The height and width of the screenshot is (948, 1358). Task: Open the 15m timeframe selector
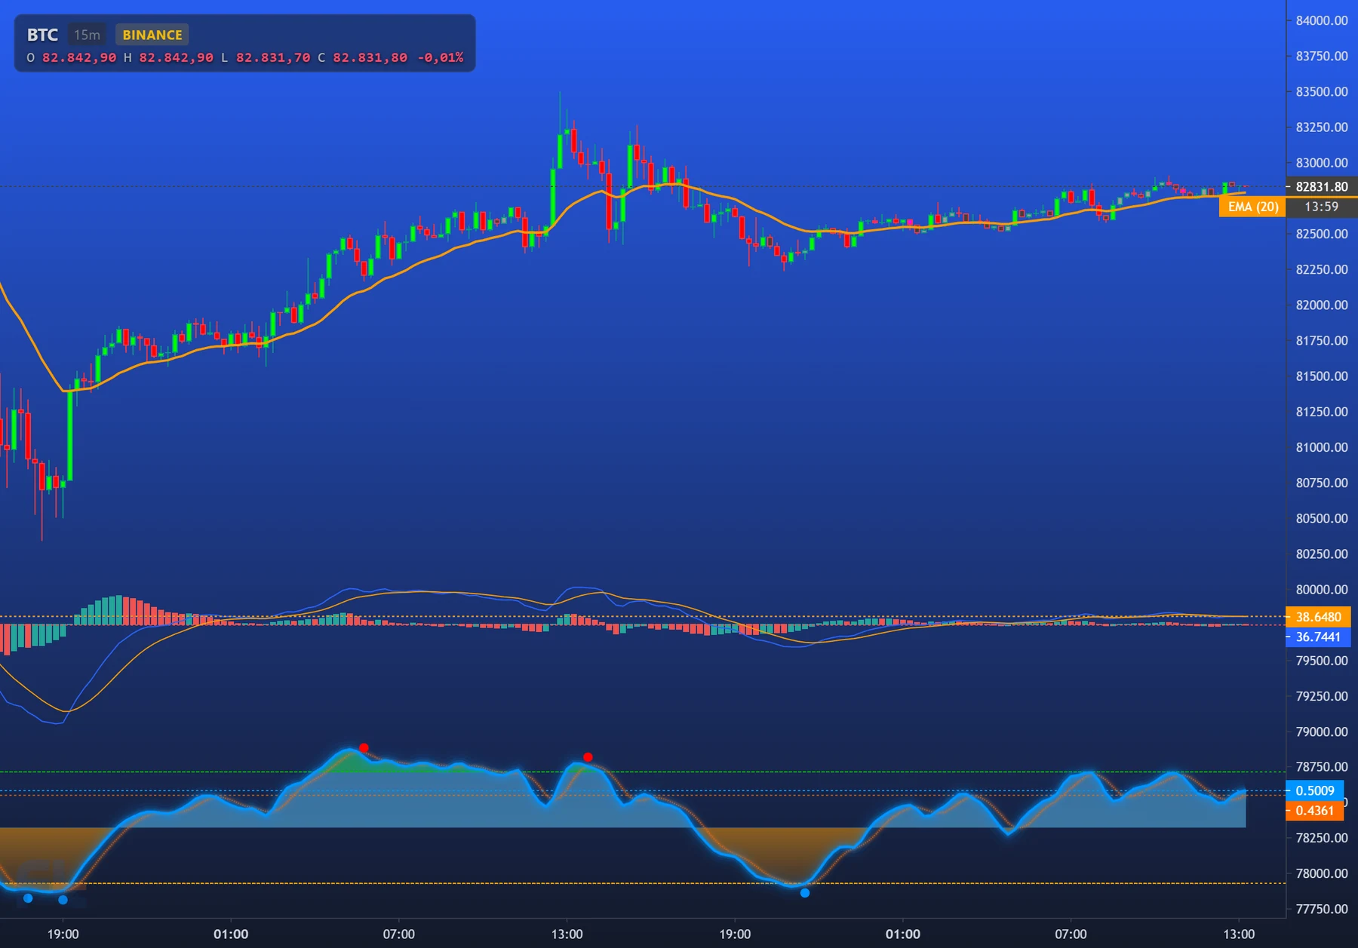click(x=87, y=35)
